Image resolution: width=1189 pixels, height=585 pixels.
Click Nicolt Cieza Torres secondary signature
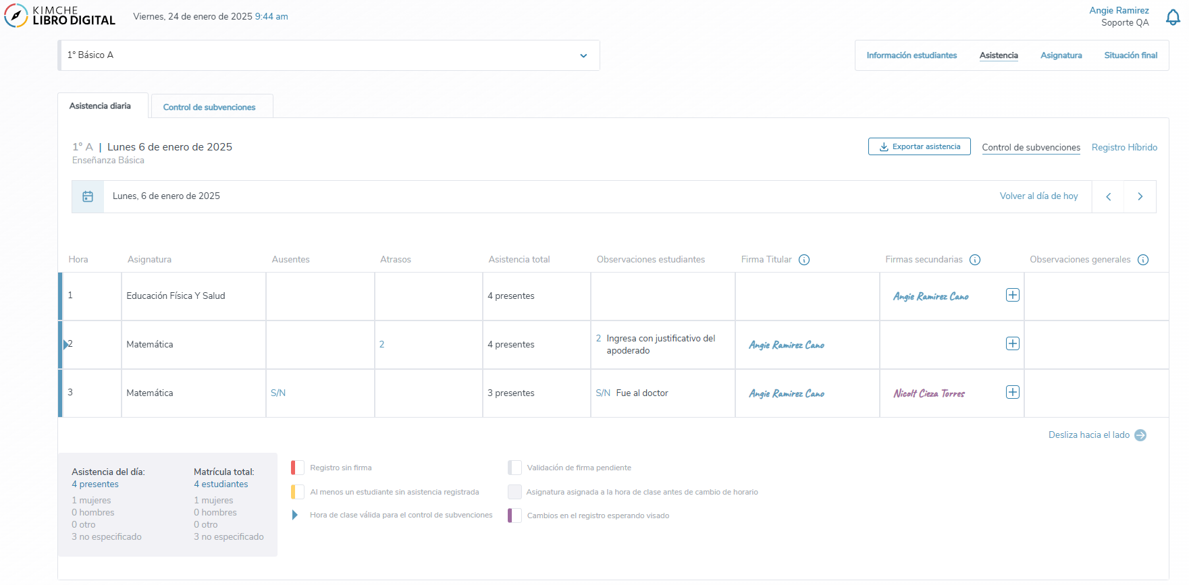929,393
